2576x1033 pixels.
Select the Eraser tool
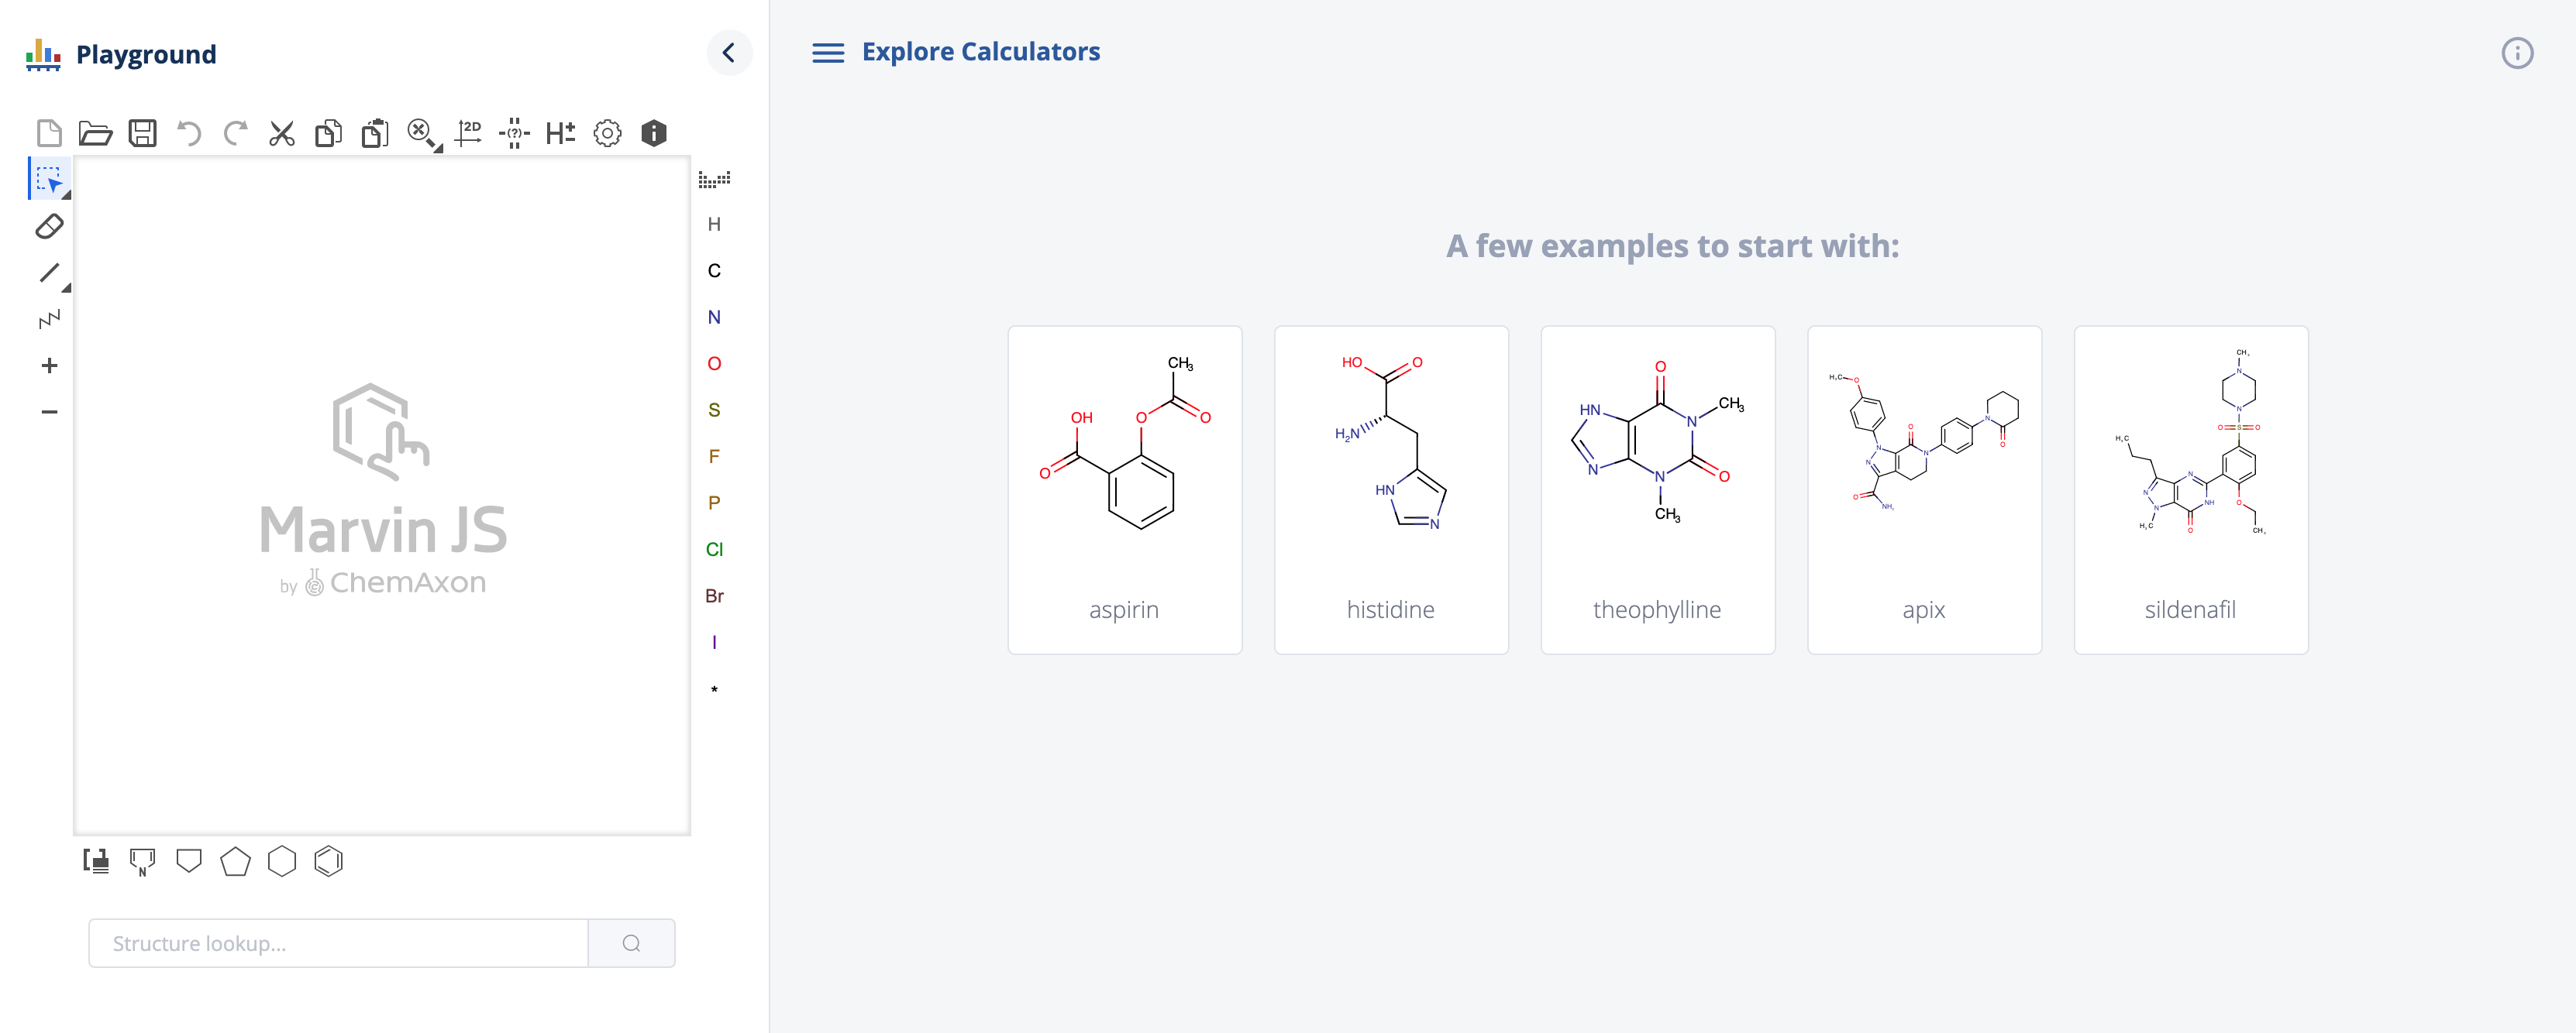point(49,227)
